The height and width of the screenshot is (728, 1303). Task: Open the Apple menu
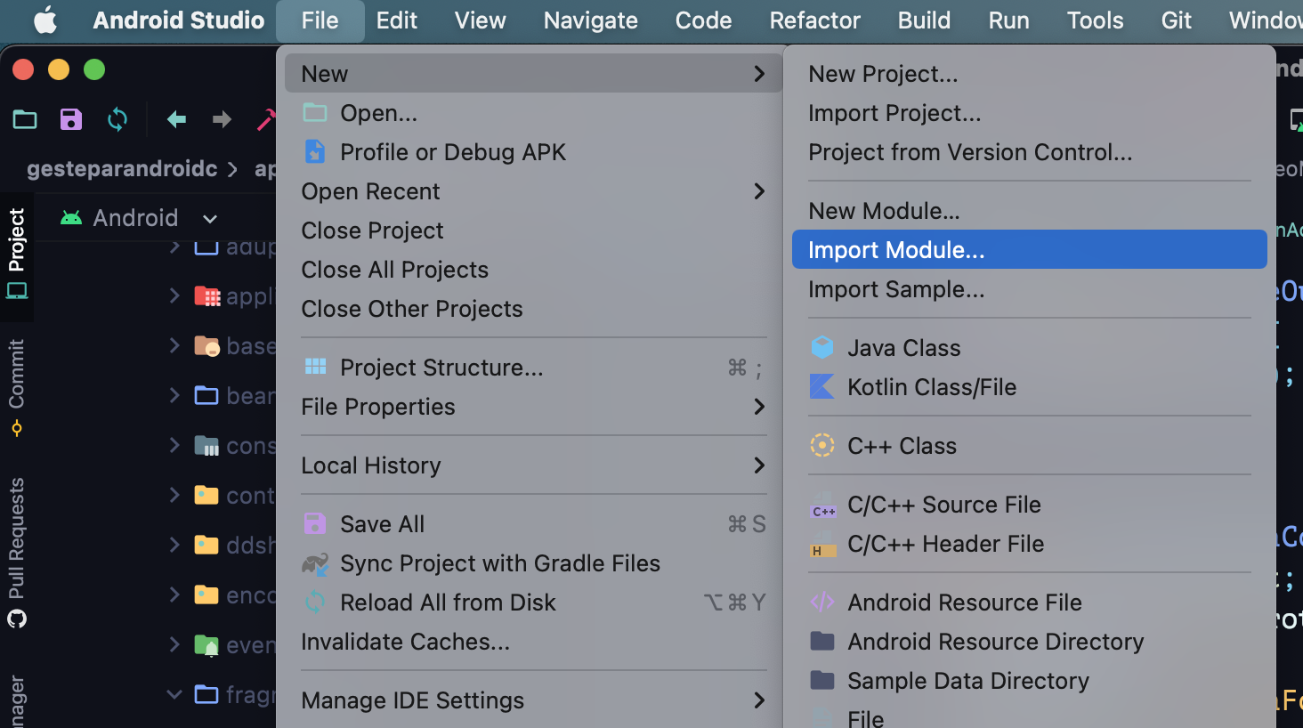(45, 20)
